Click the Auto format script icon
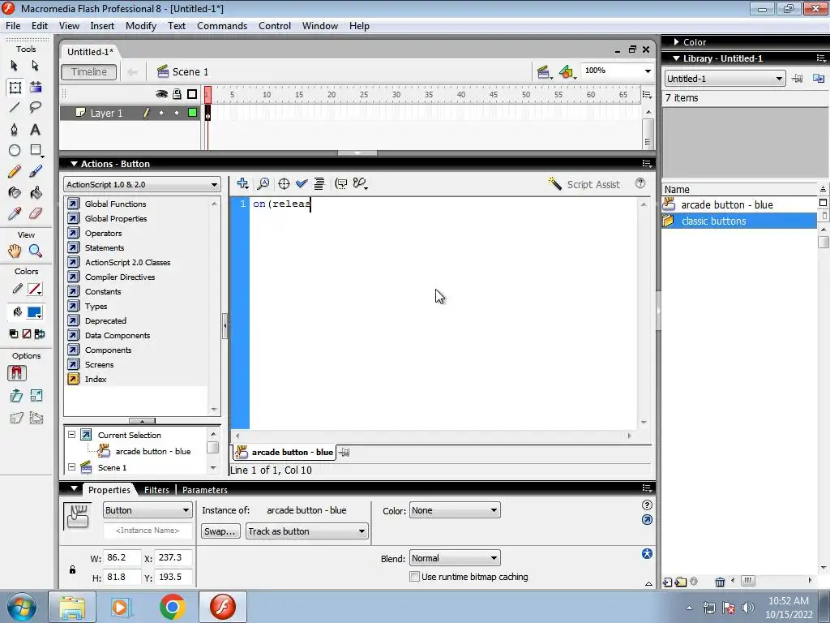Viewport: 830px width, 623px height. coord(319,184)
